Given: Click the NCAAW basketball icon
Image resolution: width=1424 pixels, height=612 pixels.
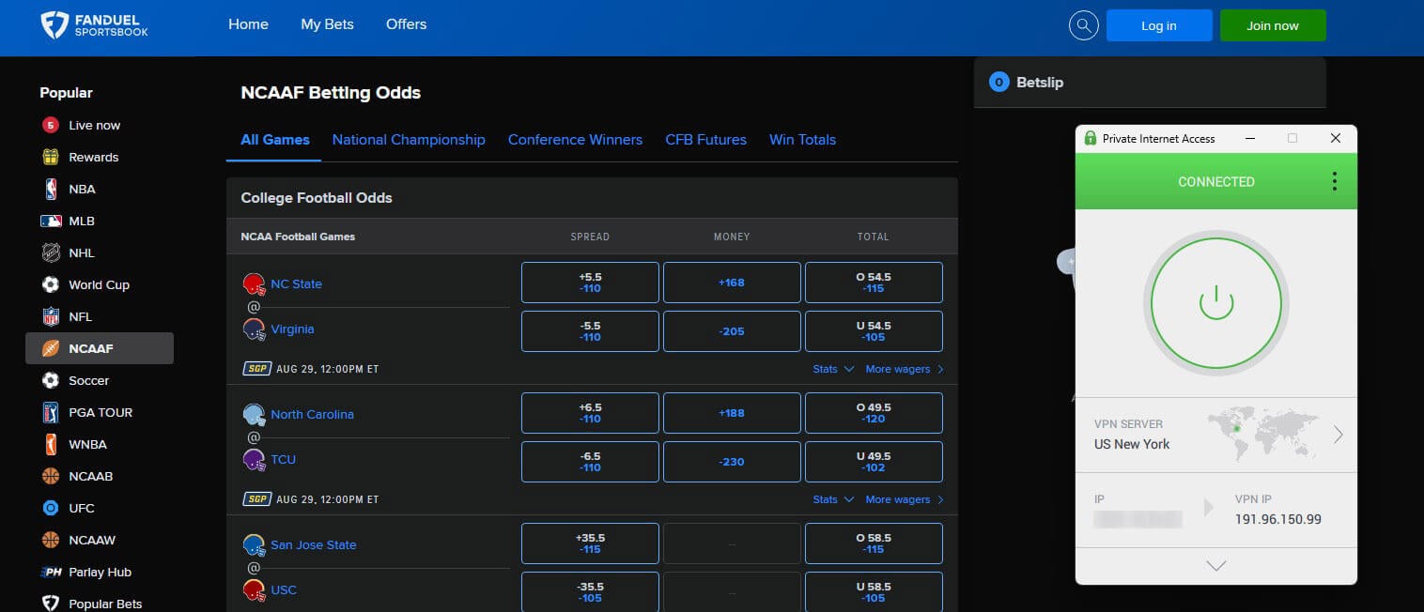Looking at the screenshot, I should click(51, 540).
